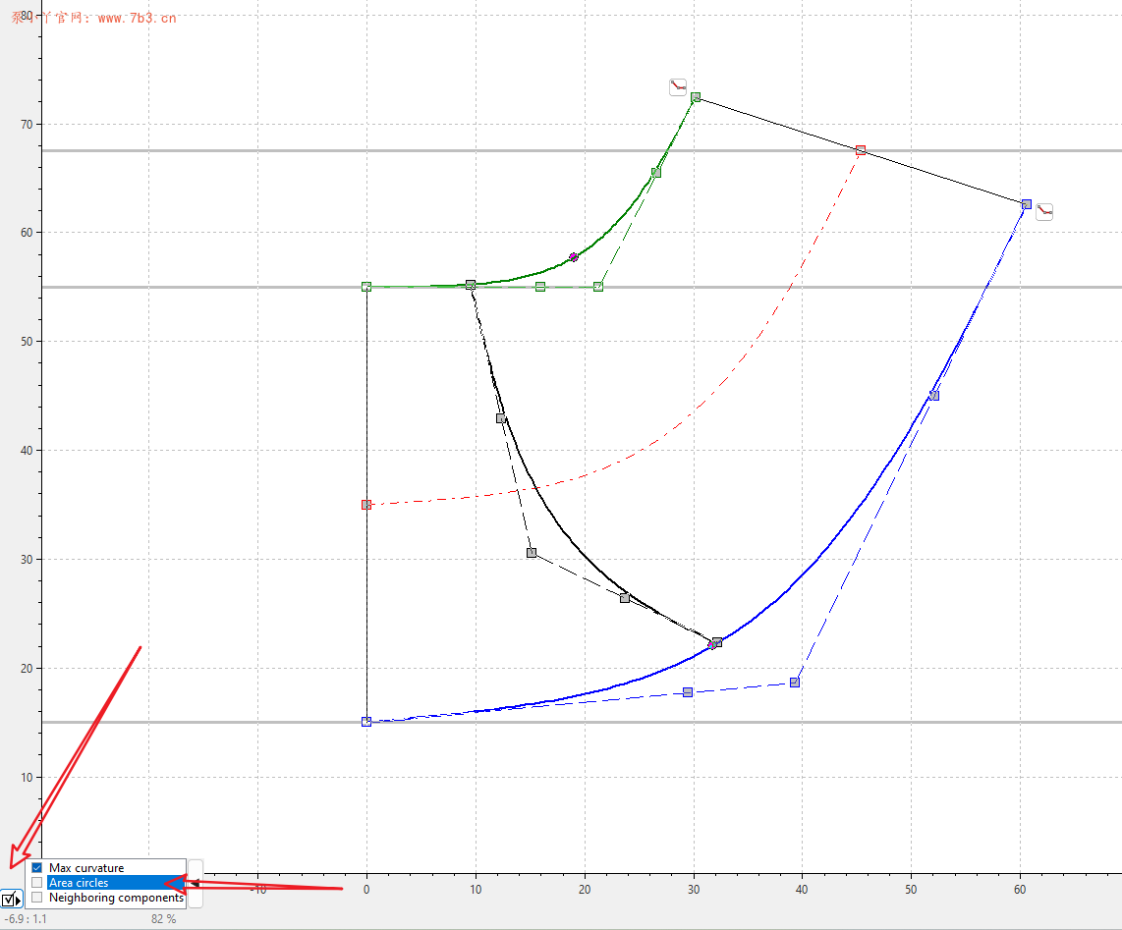Open the red dashed curve start point handle
Screen dimensions: 1122x930
point(366,504)
